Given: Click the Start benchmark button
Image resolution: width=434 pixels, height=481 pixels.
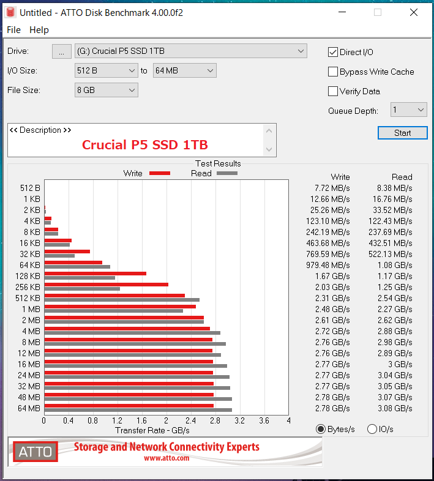Looking at the screenshot, I should click(402, 133).
